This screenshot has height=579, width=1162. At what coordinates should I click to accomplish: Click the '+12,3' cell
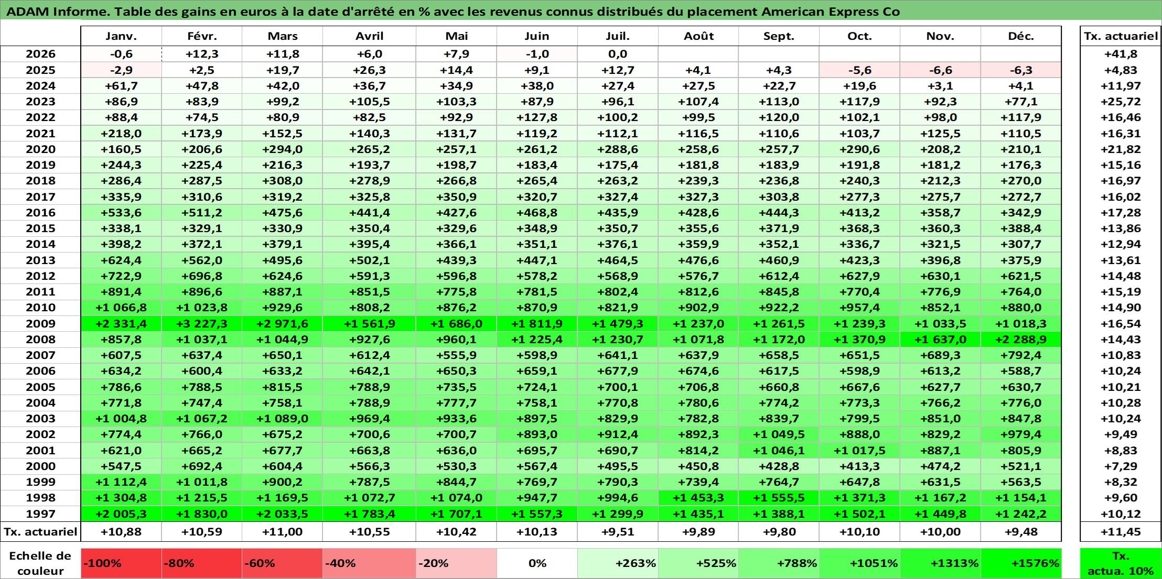pos(202,54)
